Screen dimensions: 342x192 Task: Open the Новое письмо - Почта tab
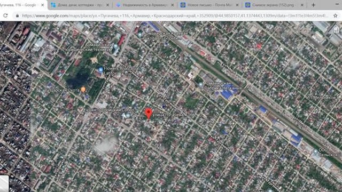tap(210, 5)
